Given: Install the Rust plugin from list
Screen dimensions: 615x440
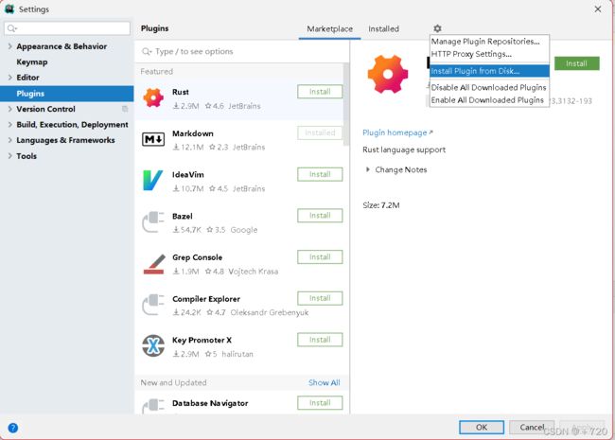Looking at the screenshot, I should [x=320, y=92].
